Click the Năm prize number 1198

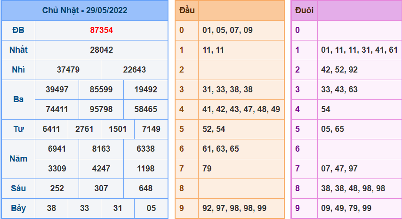pyautogui.click(x=145, y=169)
